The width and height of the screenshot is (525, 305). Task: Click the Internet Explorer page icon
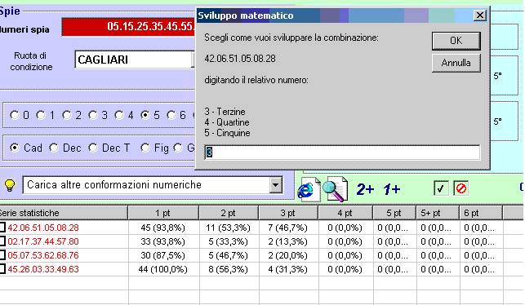(309, 189)
